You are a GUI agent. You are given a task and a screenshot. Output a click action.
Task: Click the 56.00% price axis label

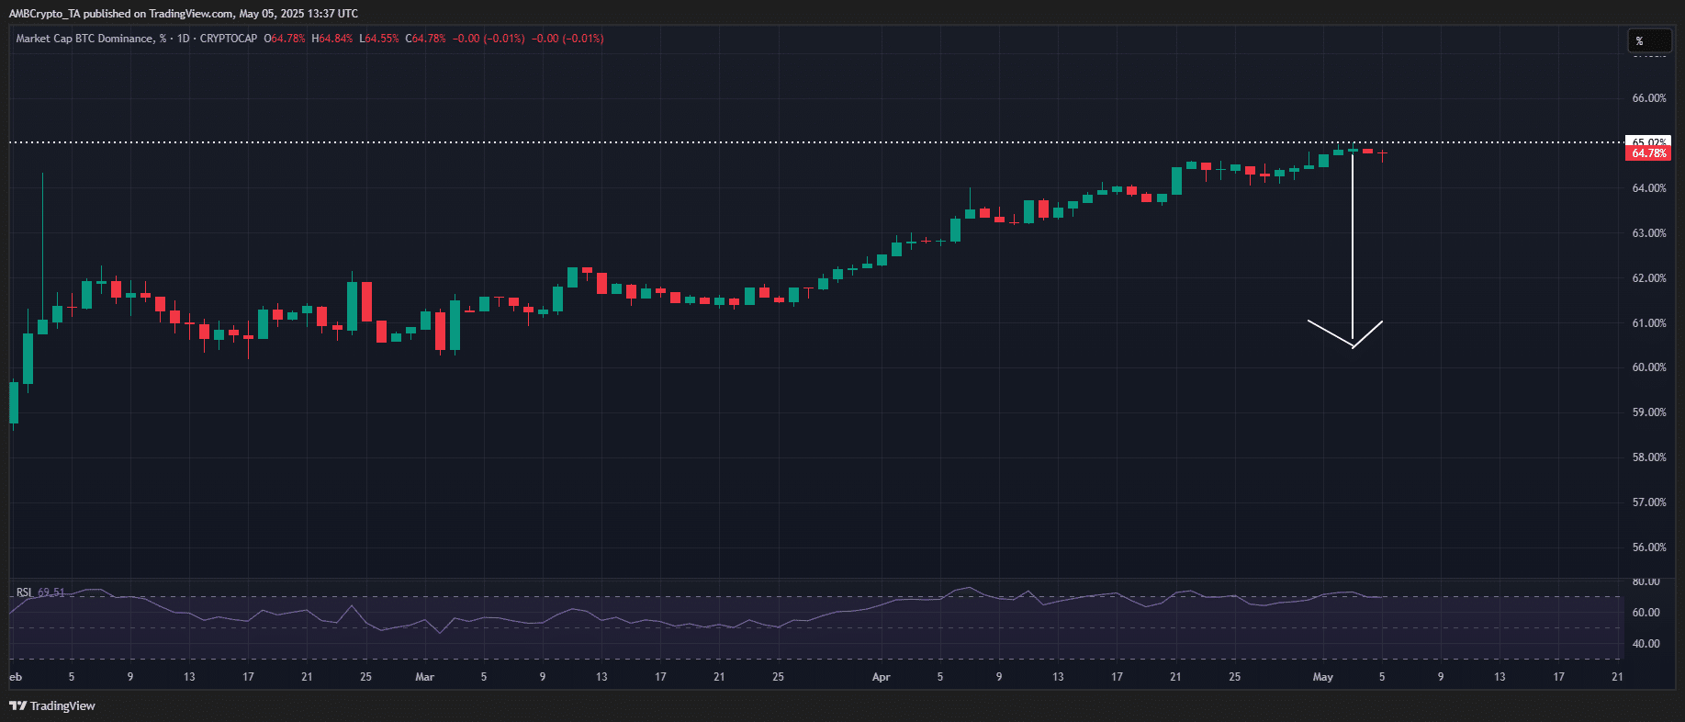tap(1649, 547)
